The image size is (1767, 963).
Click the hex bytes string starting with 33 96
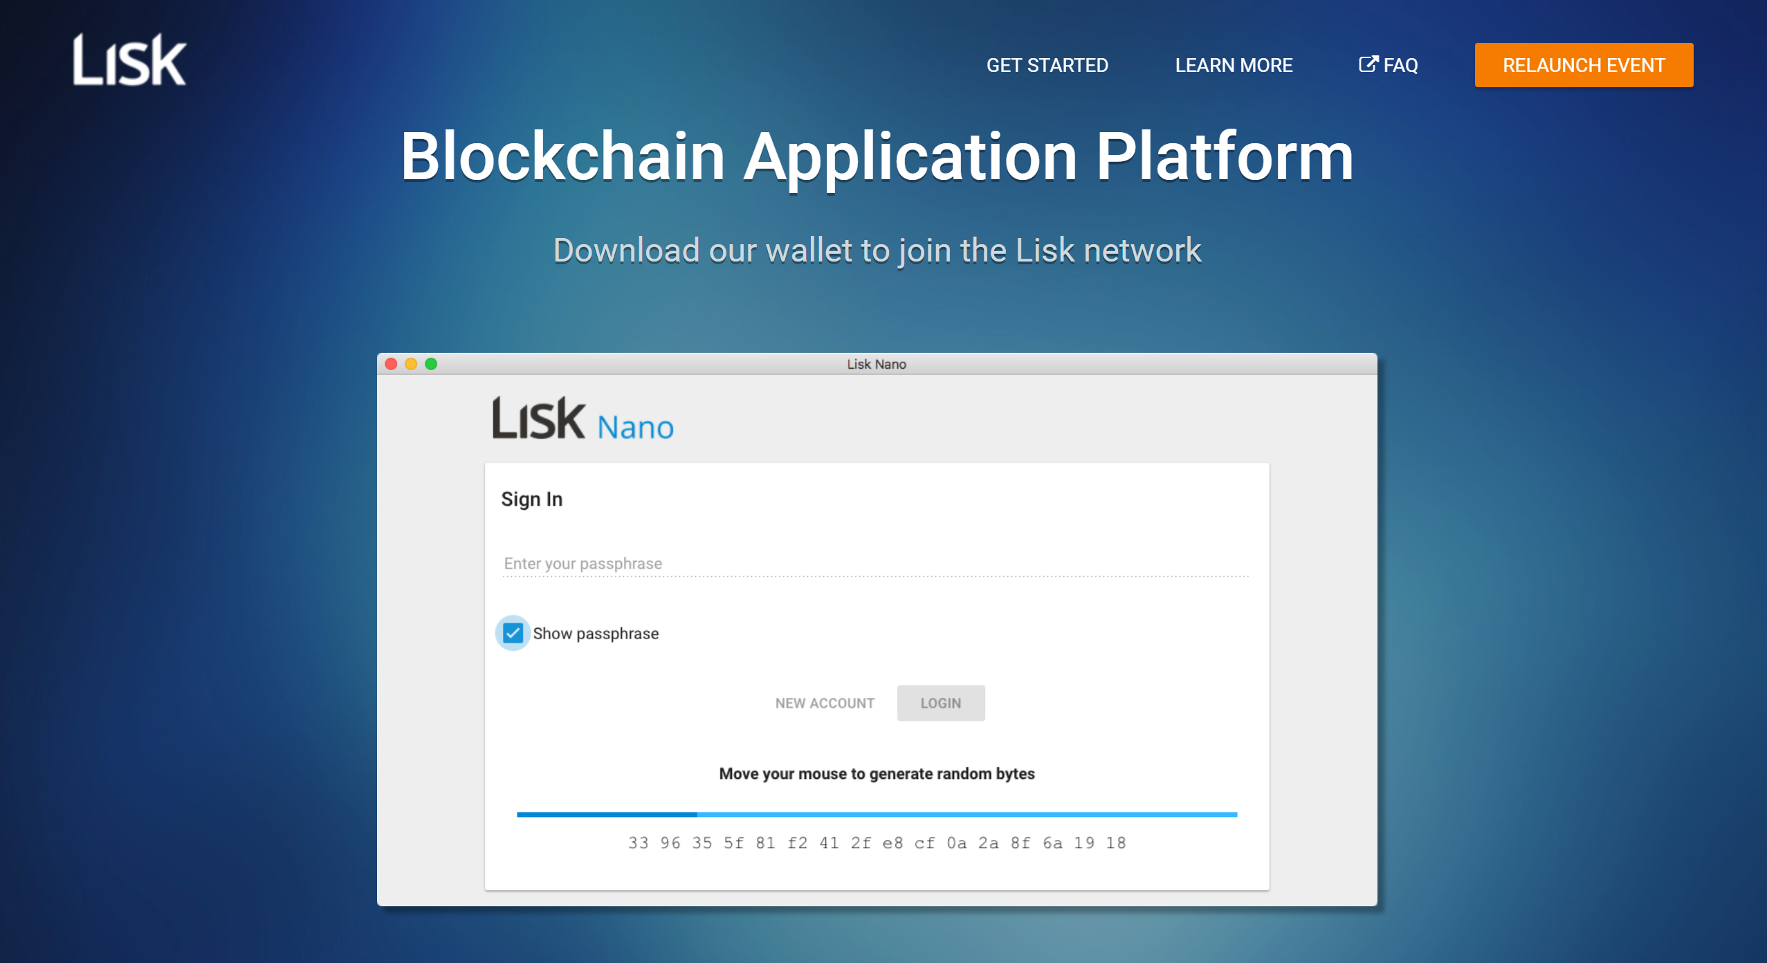[x=877, y=843]
